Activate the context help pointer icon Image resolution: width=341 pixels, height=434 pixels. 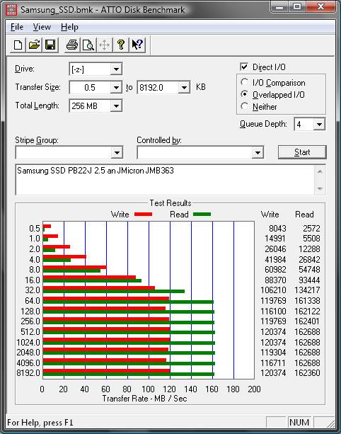pyautogui.click(x=137, y=45)
